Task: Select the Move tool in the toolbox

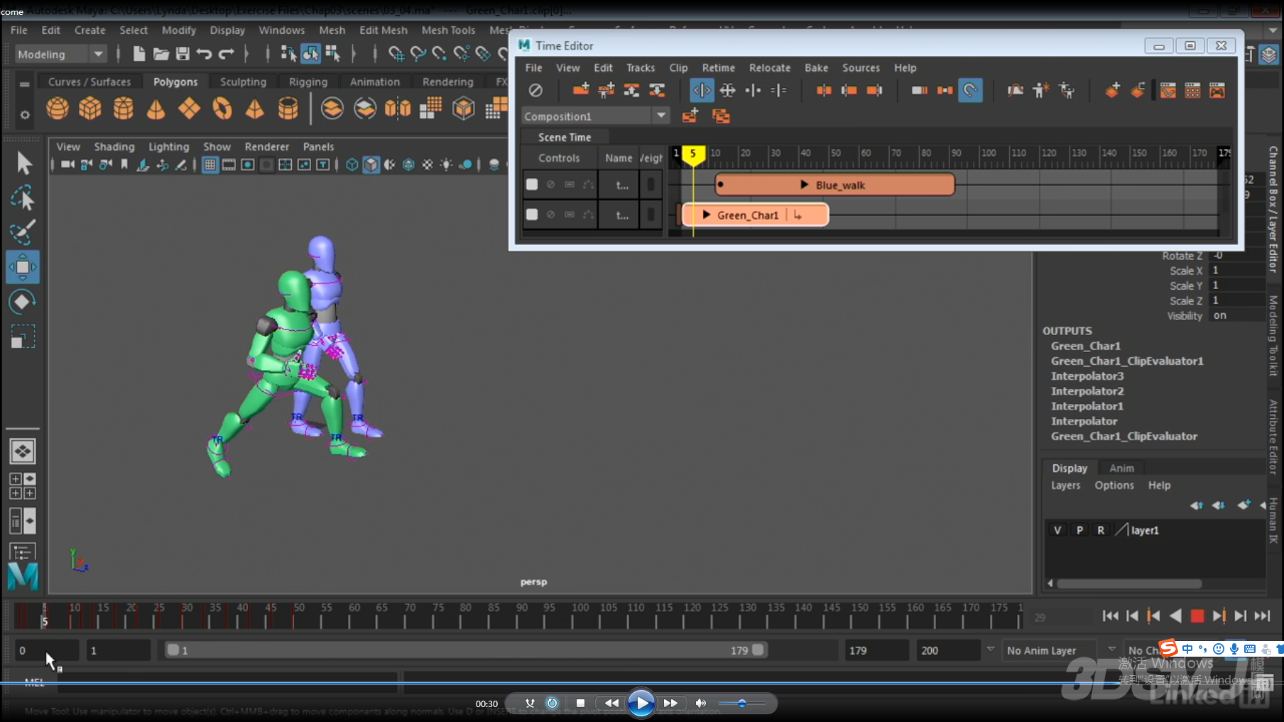Action: pyautogui.click(x=23, y=267)
